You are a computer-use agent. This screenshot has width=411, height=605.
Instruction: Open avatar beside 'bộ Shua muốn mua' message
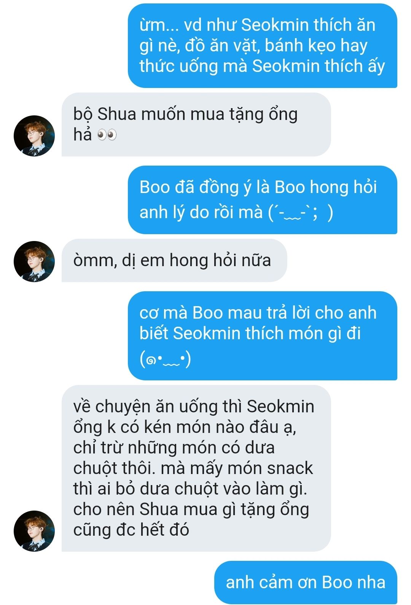(x=34, y=136)
